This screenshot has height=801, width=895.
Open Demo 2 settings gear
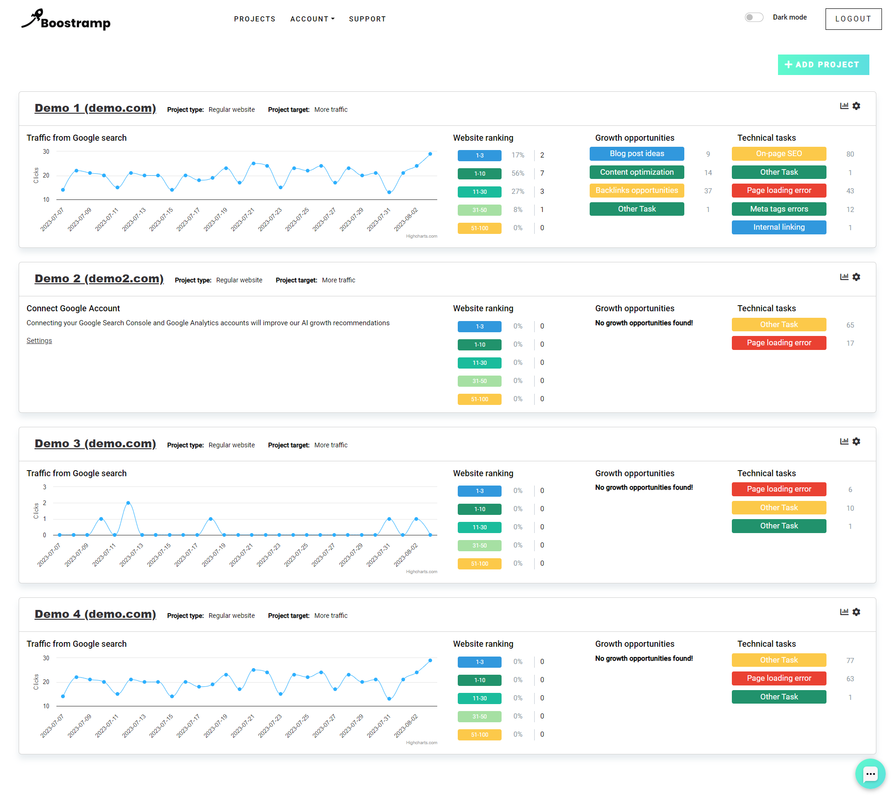pos(856,277)
